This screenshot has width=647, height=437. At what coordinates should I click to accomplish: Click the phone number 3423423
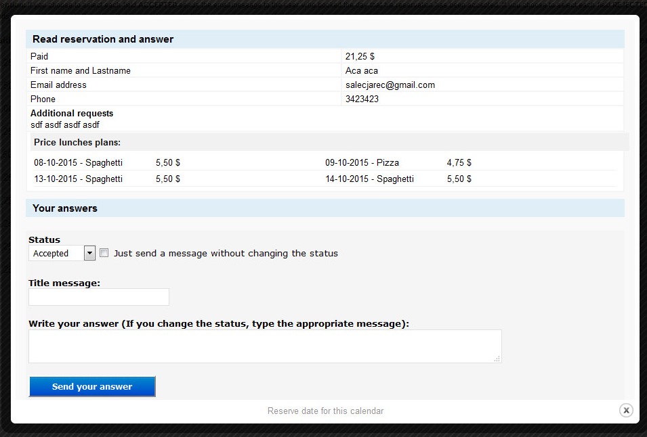(362, 99)
